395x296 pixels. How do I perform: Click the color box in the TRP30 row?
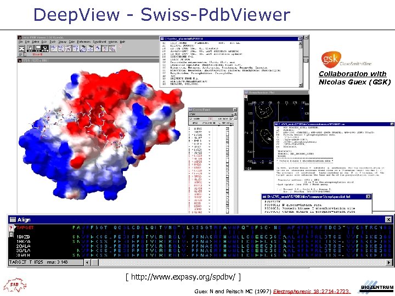[x=228, y=177]
